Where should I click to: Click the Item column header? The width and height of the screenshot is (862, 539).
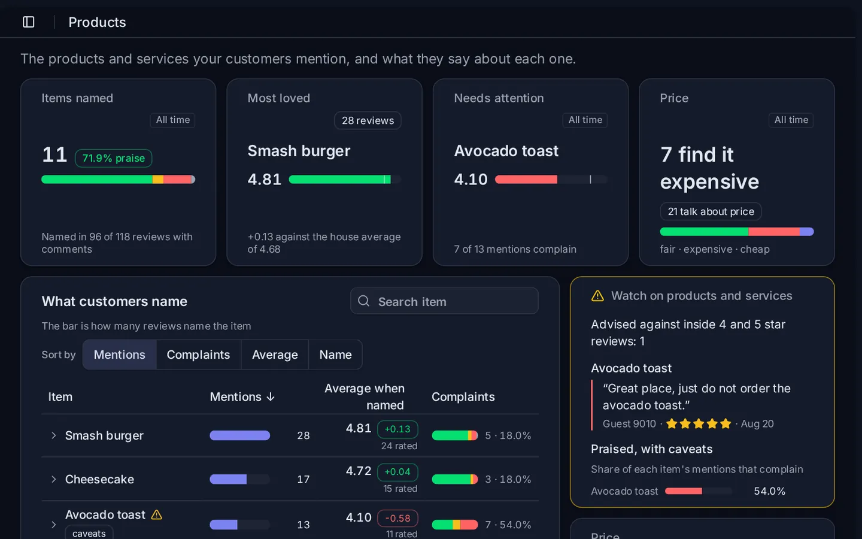[60, 397]
